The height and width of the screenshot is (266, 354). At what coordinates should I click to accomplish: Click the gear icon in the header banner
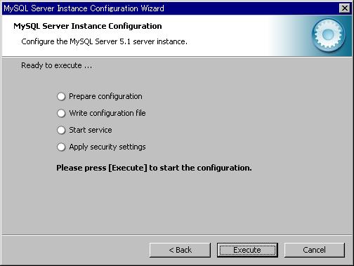[x=328, y=35]
